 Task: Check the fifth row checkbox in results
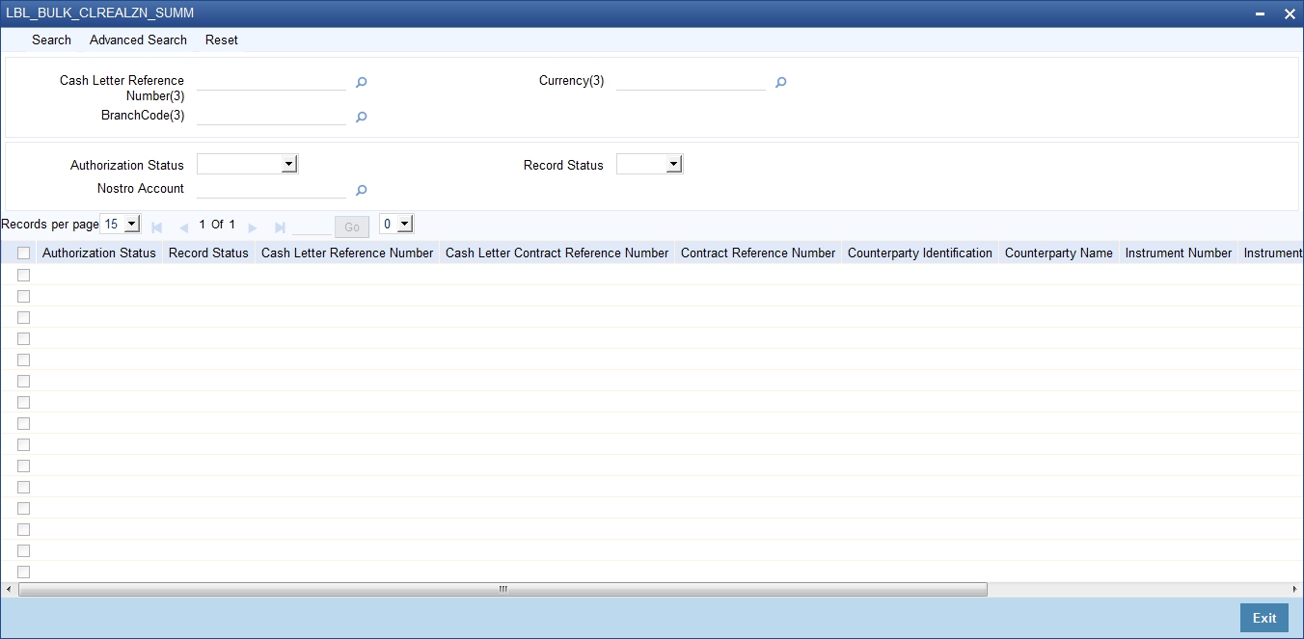tap(23, 359)
